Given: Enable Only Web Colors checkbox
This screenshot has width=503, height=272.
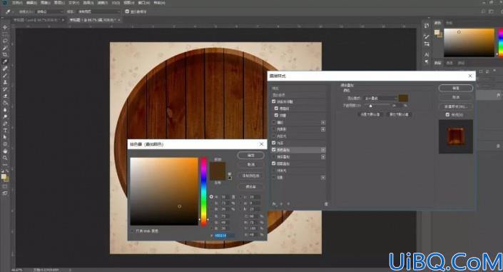Looking at the screenshot, I should tap(133, 231).
